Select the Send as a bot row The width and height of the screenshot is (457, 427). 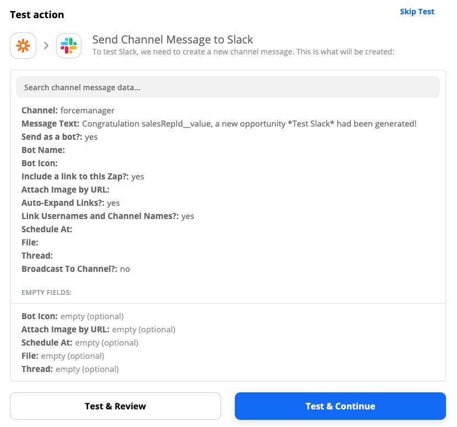pyautogui.click(x=59, y=137)
